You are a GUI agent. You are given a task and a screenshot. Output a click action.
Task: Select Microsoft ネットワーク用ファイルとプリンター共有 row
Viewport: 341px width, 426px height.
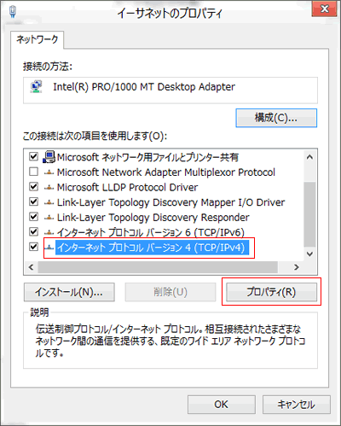(x=147, y=157)
